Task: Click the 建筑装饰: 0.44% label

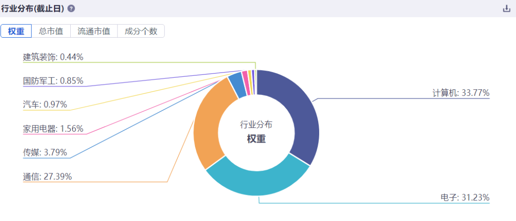Action: [x=53, y=57]
